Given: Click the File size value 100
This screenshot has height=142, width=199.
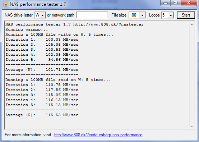Looking at the screenshot, I should click(133, 15).
